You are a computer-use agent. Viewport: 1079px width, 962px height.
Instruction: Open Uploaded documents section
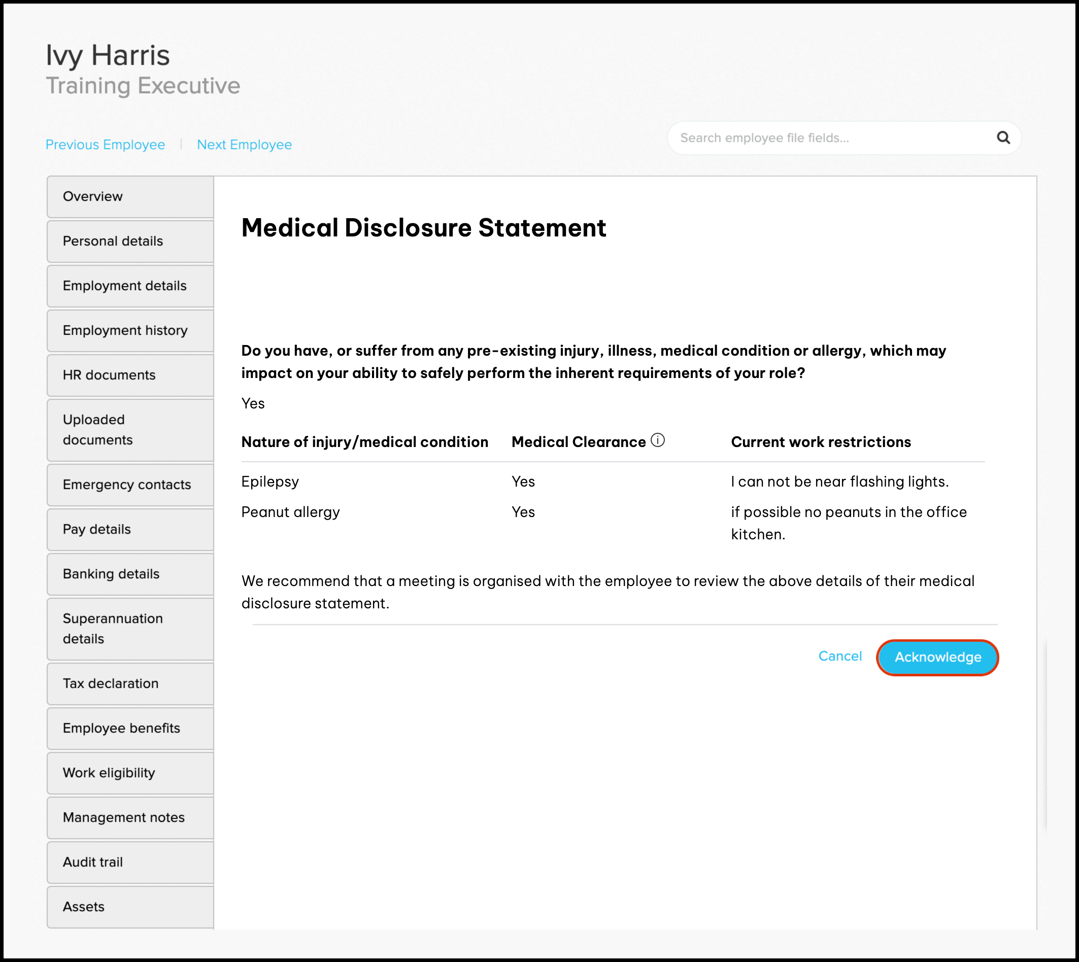(130, 430)
